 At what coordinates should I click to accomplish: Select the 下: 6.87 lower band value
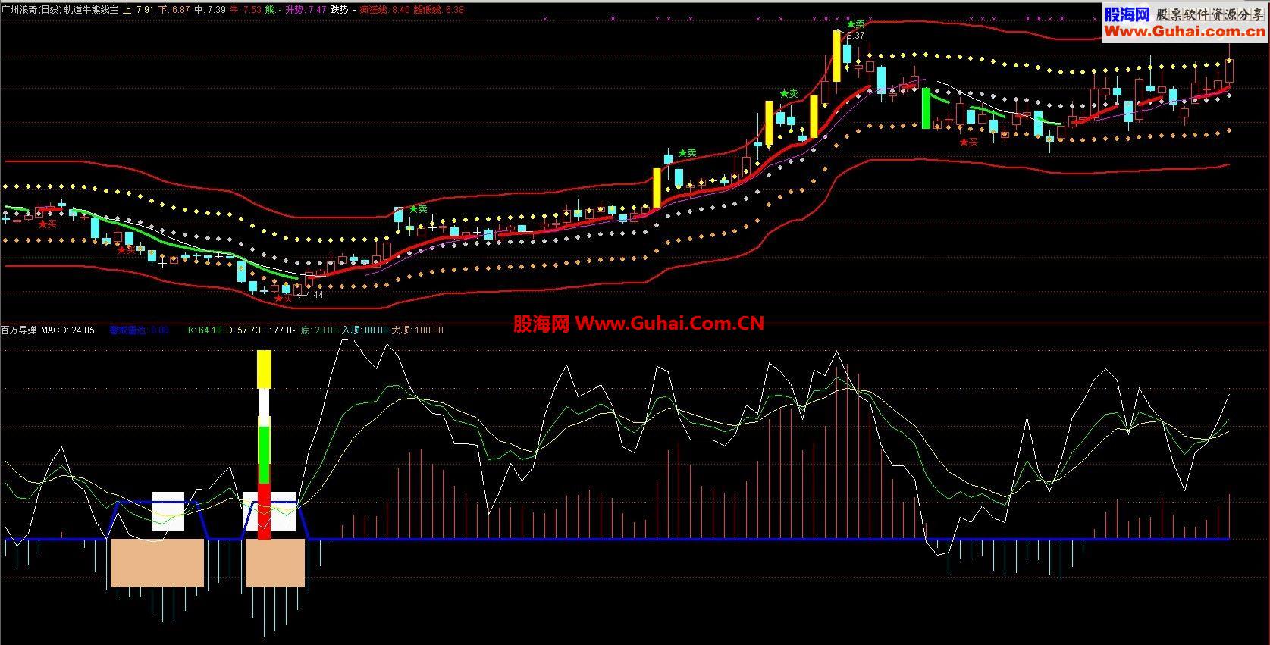(x=174, y=10)
